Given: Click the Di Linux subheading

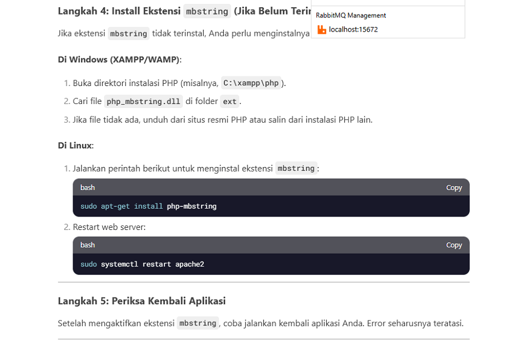Looking at the screenshot, I should (x=75, y=146).
